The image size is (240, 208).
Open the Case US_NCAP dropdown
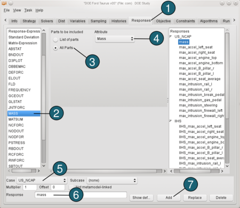tap(42, 180)
